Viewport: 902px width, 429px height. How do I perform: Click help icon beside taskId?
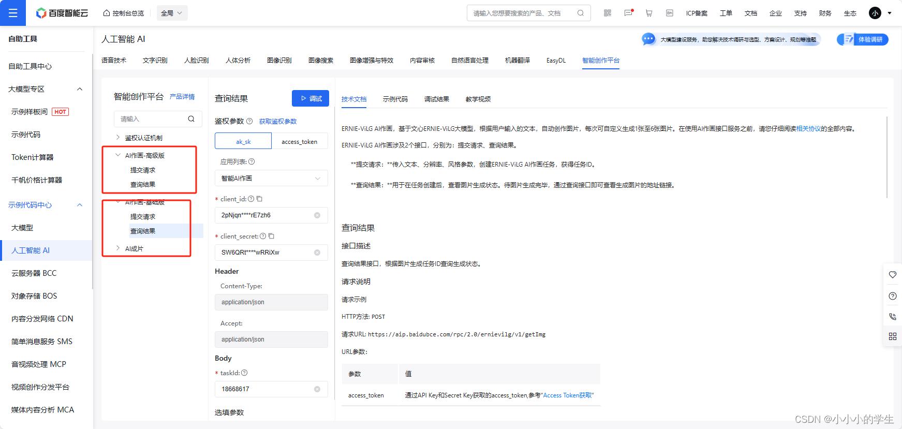click(x=244, y=373)
